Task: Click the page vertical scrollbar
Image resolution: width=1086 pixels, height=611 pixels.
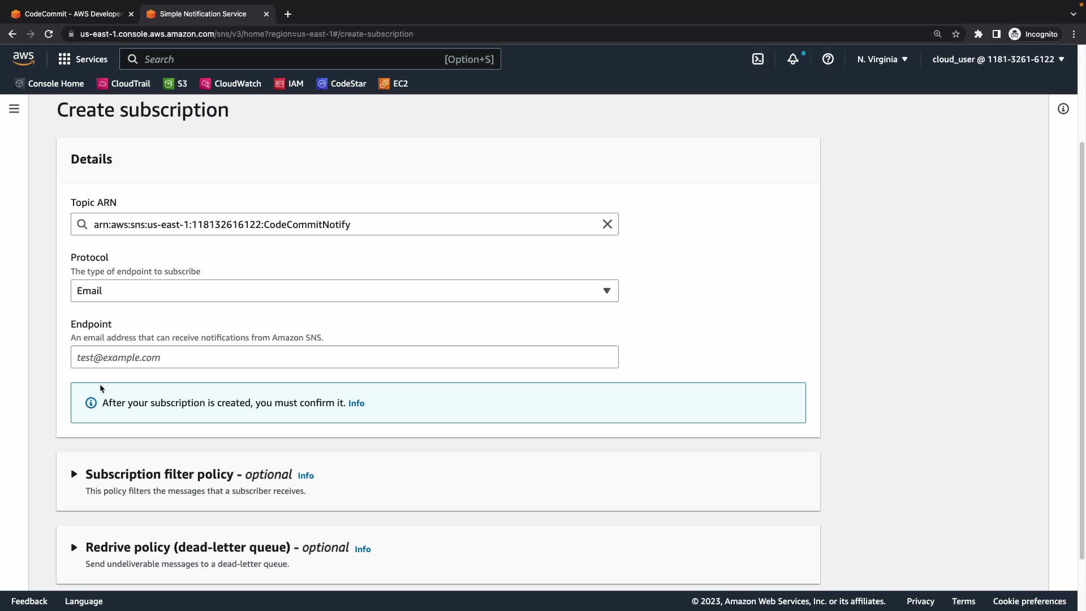Action: pos(1081,339)
